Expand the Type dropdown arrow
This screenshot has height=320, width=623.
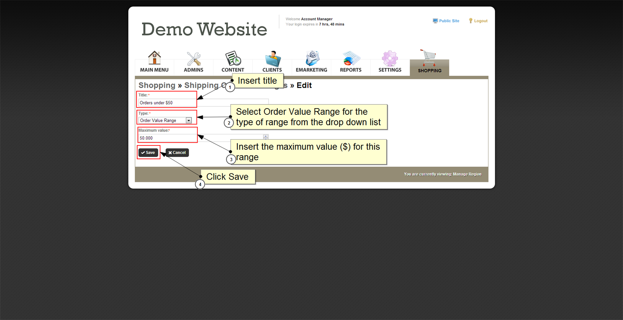(189, 120)
